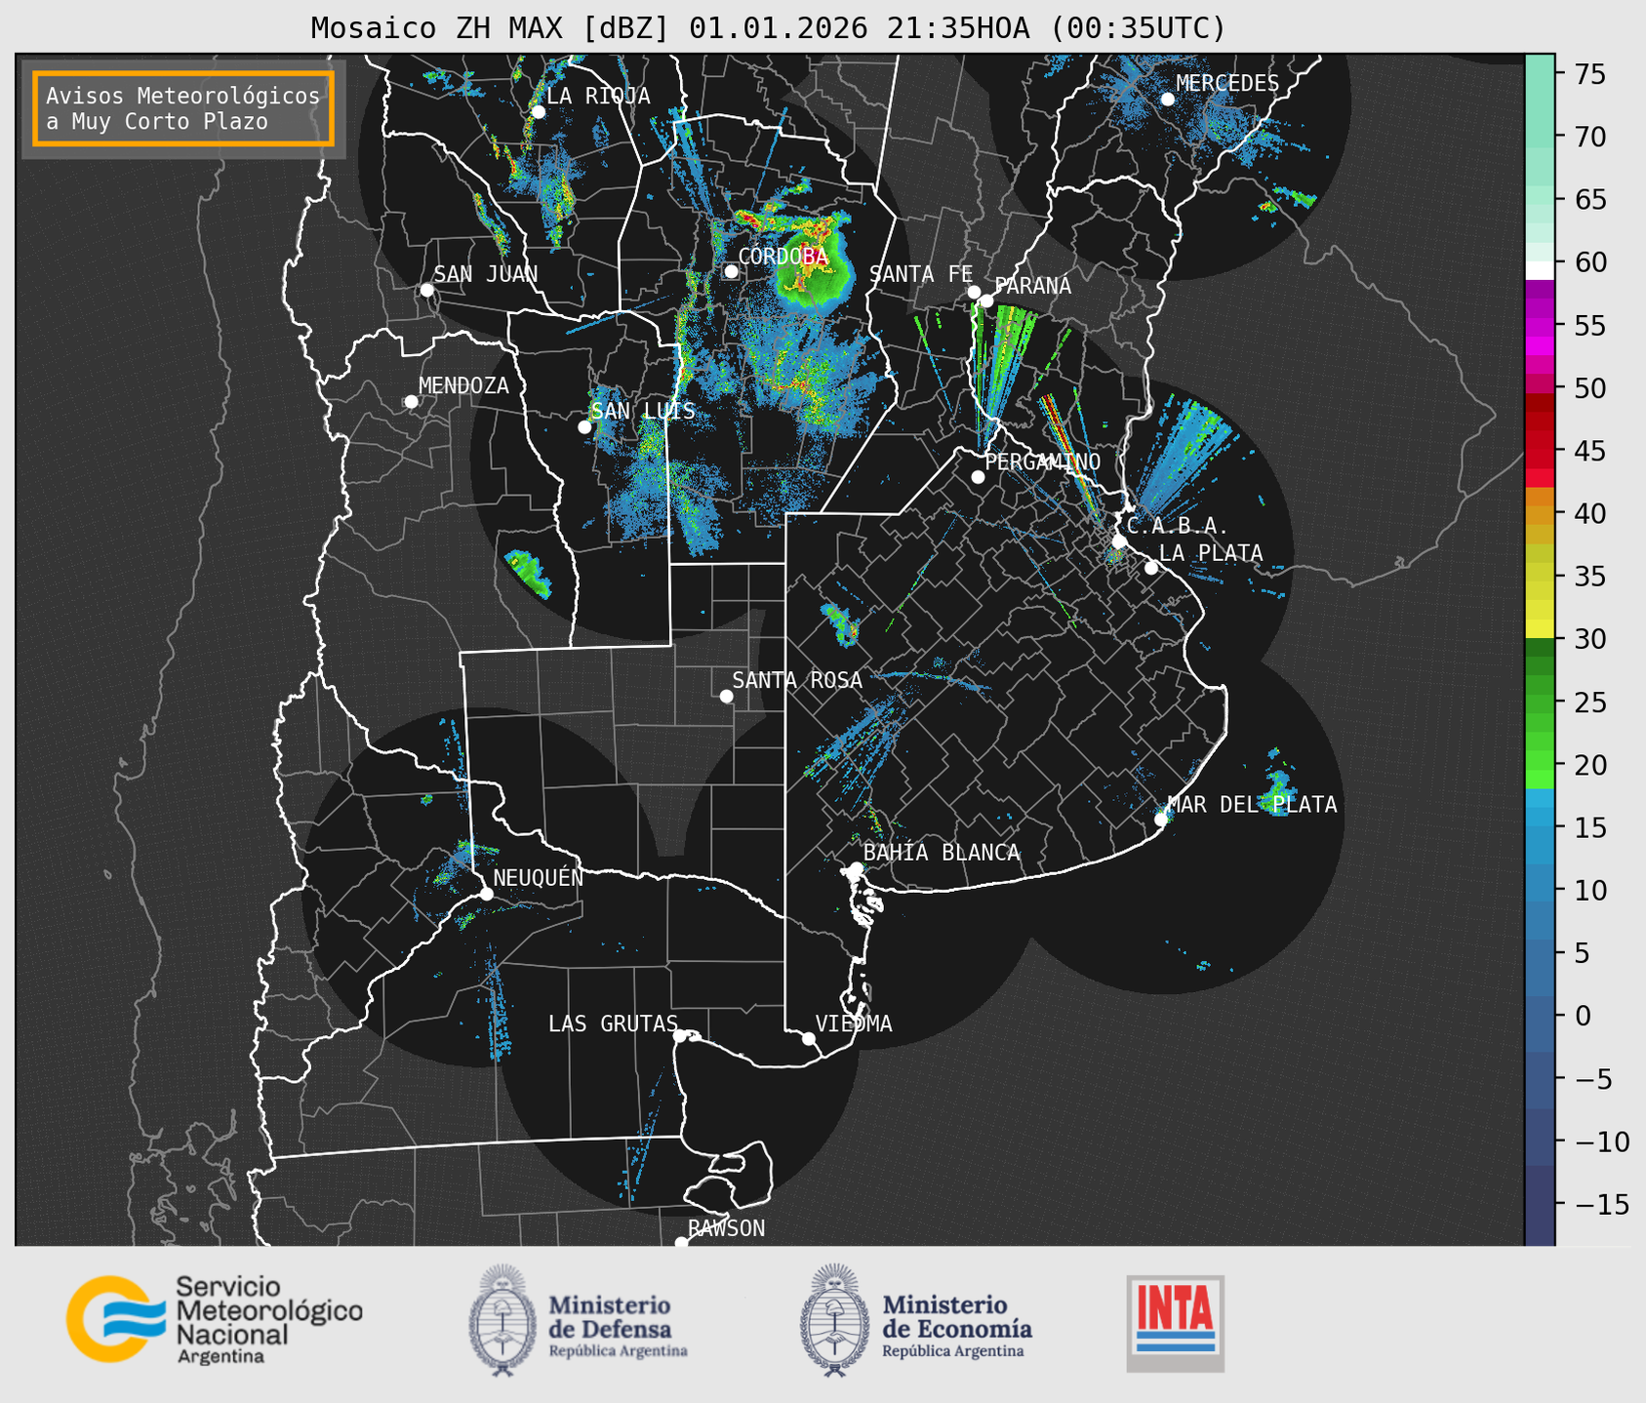Image resolution: width=1646 pixels, height=1403 pixels.
Task: Click the INTA logo
Action: click(x=1175, y=1323)
